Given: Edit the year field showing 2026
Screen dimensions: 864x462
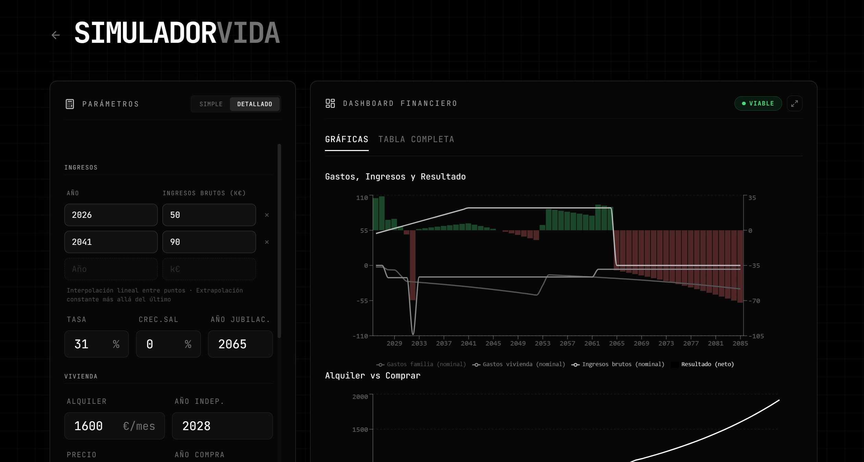Looking at the screenshot, I should click(x=111, y=215).
